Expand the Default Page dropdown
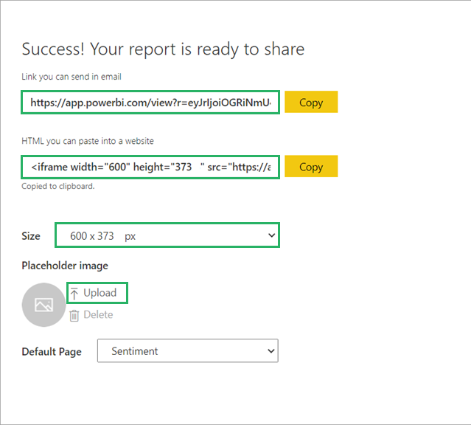471x425 pixels. [x=187, y=351]
